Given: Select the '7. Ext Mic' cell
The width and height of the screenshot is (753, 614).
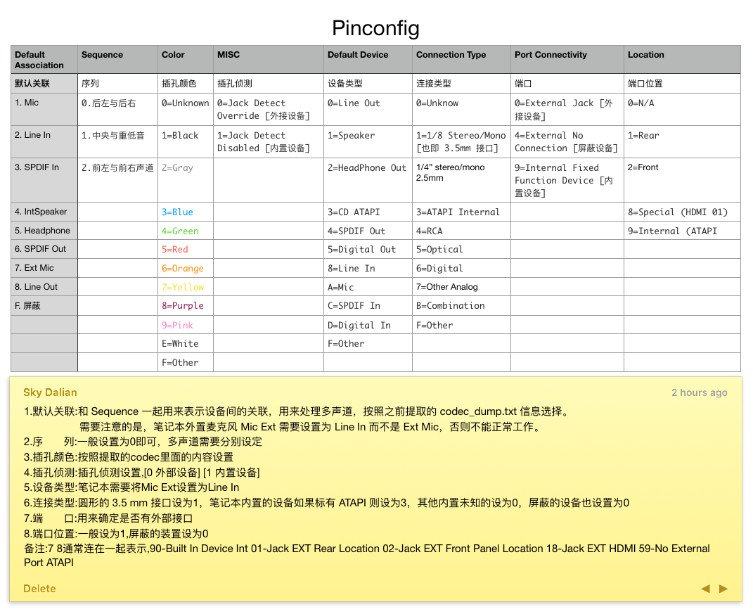Looking at the screenshot, I should coord(44,268).
